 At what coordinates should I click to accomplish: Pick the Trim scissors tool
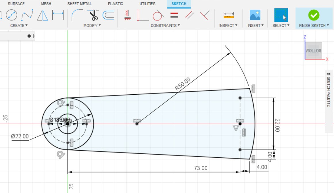click(93, 15)
